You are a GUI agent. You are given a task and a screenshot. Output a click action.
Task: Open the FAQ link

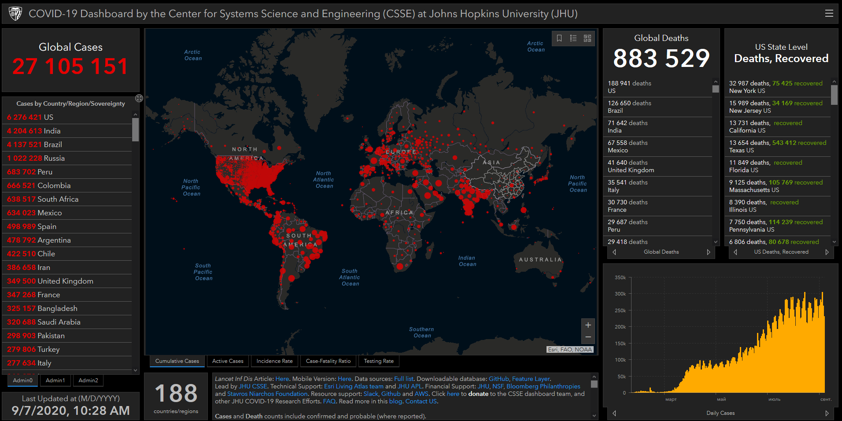329,401
